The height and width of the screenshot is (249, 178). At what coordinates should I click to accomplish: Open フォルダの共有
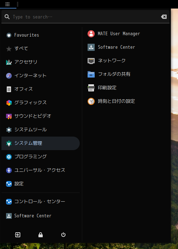click(126, 74)
